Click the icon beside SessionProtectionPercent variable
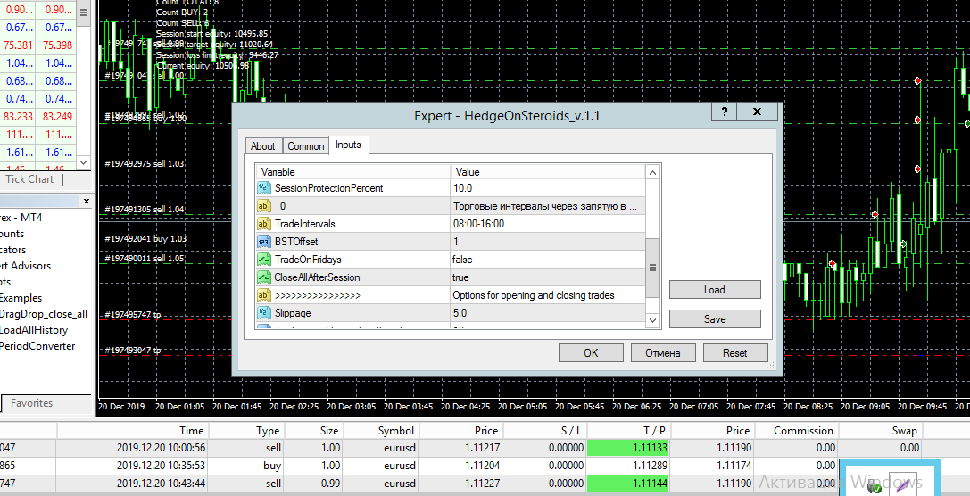Screen dimensions: 970x496 click(x=263, y=188)
